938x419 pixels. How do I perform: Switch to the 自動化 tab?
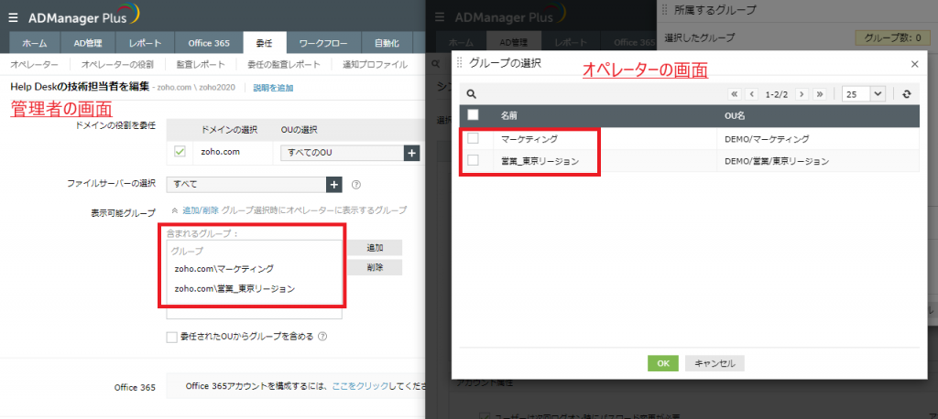[x=387, y=43]
